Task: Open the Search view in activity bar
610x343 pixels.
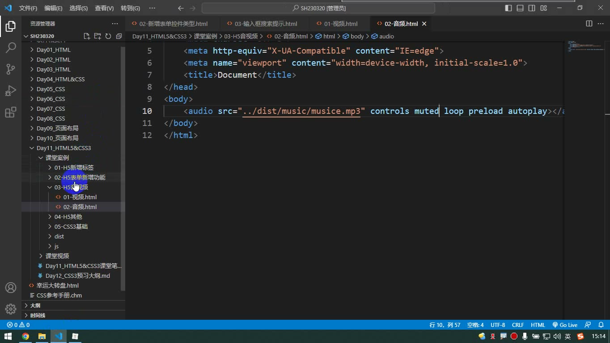Action: [x=11, y=47]
